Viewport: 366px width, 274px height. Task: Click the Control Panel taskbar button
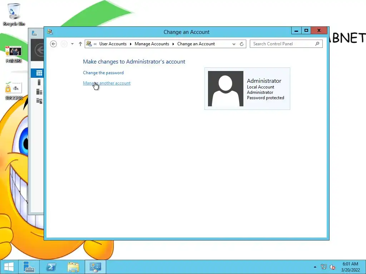coord(95,267)
